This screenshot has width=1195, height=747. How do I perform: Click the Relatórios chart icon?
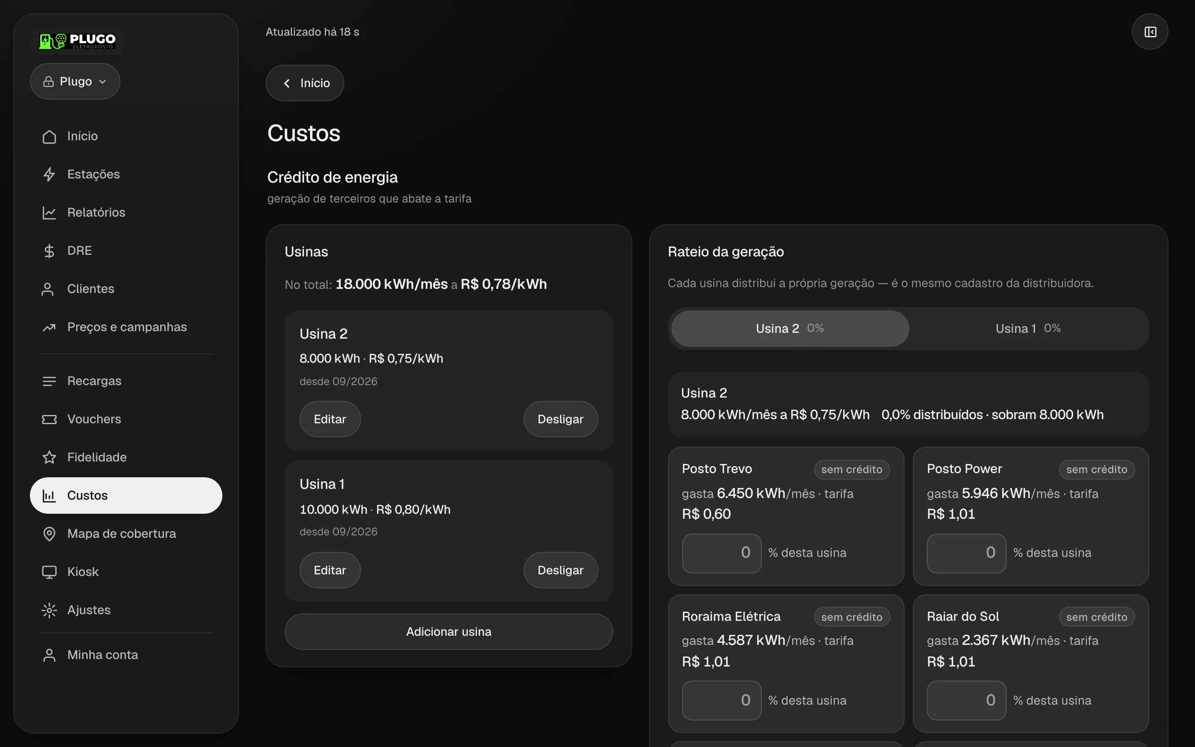point(49,213)
